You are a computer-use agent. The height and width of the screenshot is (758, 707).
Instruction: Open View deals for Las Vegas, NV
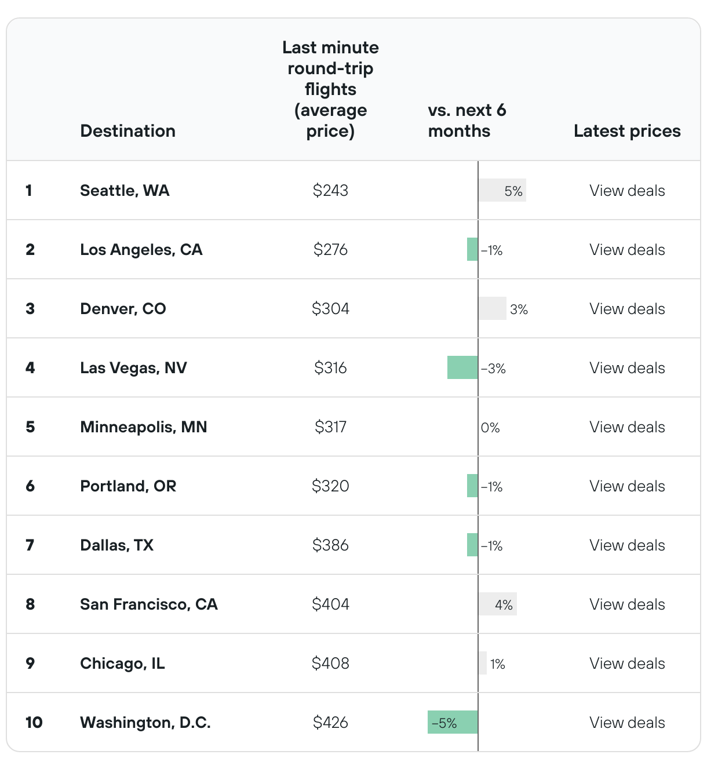pos(627,368)
